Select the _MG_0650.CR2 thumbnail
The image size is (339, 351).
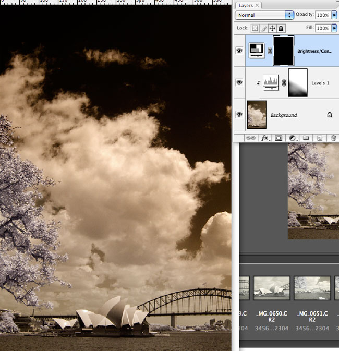coord(271,289)
